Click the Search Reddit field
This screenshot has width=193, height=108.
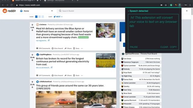[91, 11]
